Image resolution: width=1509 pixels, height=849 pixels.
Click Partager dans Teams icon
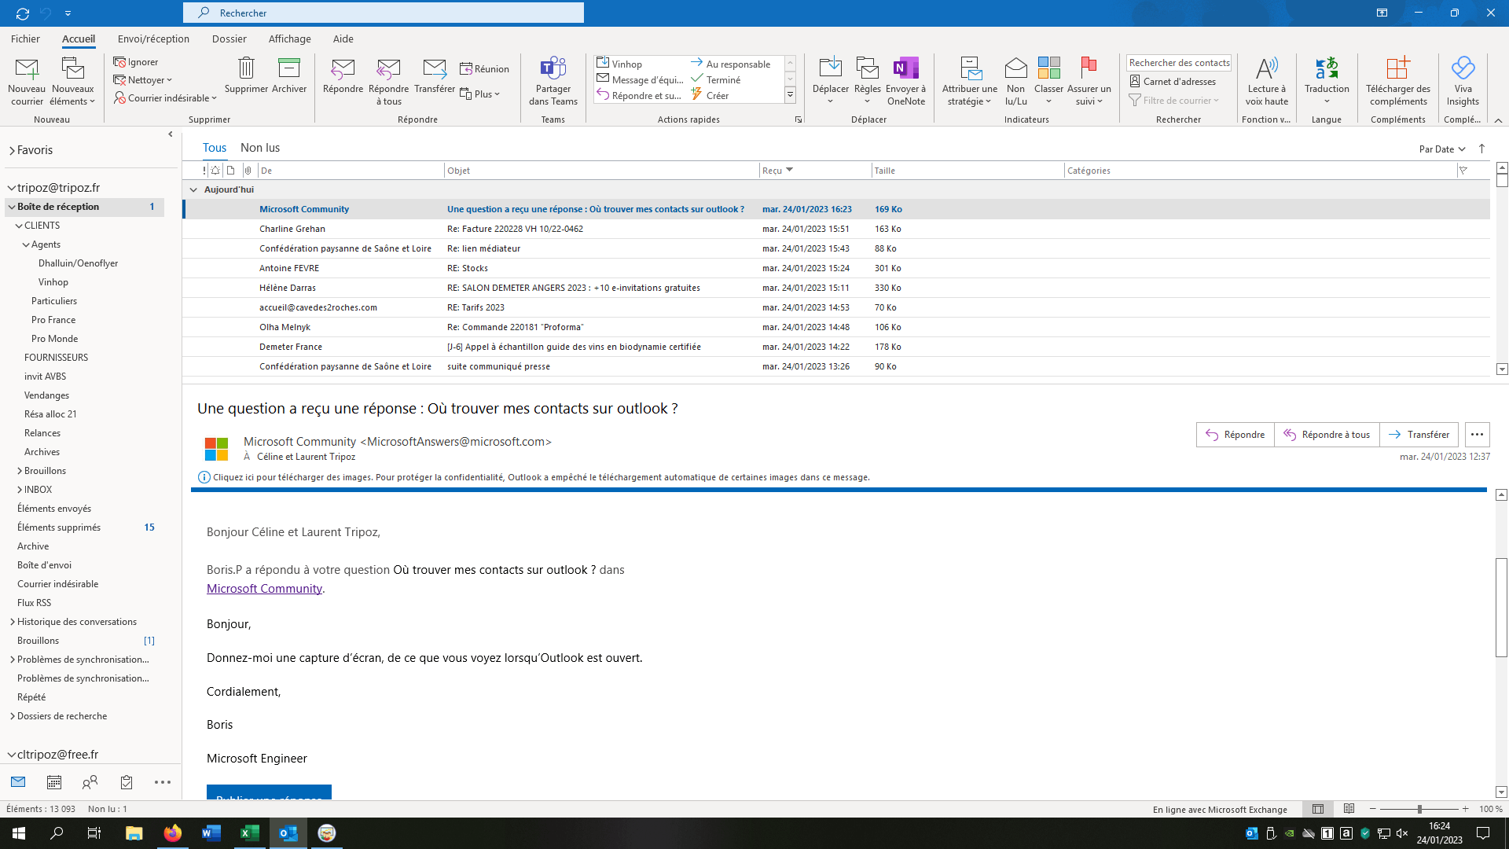(553, 68)
